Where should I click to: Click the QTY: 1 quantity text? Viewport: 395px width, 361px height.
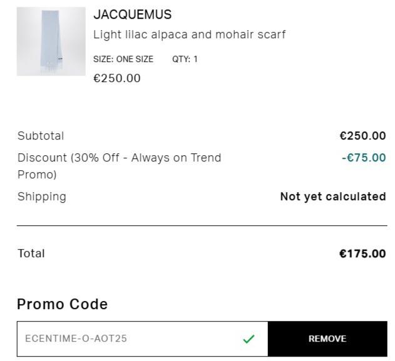[185, 59]
